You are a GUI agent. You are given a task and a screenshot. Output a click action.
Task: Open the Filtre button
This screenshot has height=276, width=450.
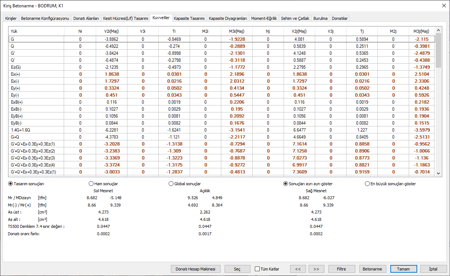[x=342, y=269]
